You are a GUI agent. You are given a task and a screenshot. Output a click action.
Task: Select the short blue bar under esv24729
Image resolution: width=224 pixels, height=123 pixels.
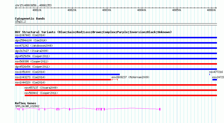click(x=215, y=80)
